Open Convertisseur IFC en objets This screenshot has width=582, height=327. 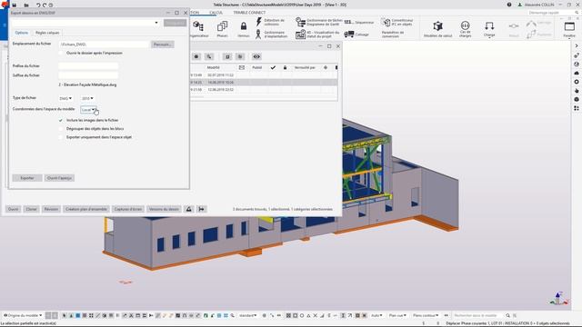(x=396, y=22)
